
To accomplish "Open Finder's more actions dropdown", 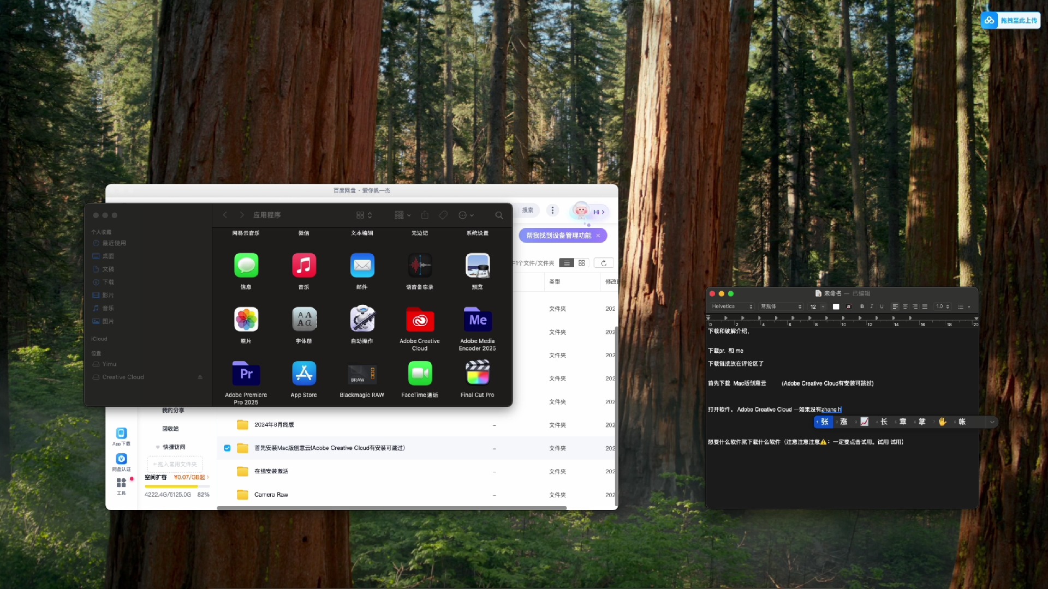I will click(x=466, y=215).
